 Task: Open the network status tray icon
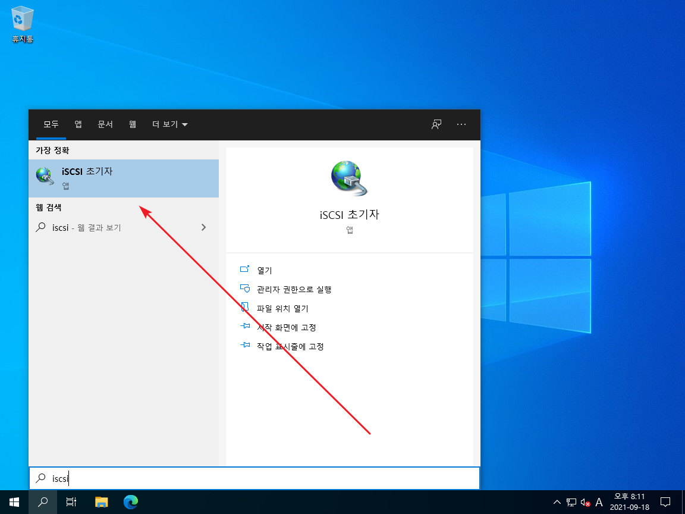571,502
